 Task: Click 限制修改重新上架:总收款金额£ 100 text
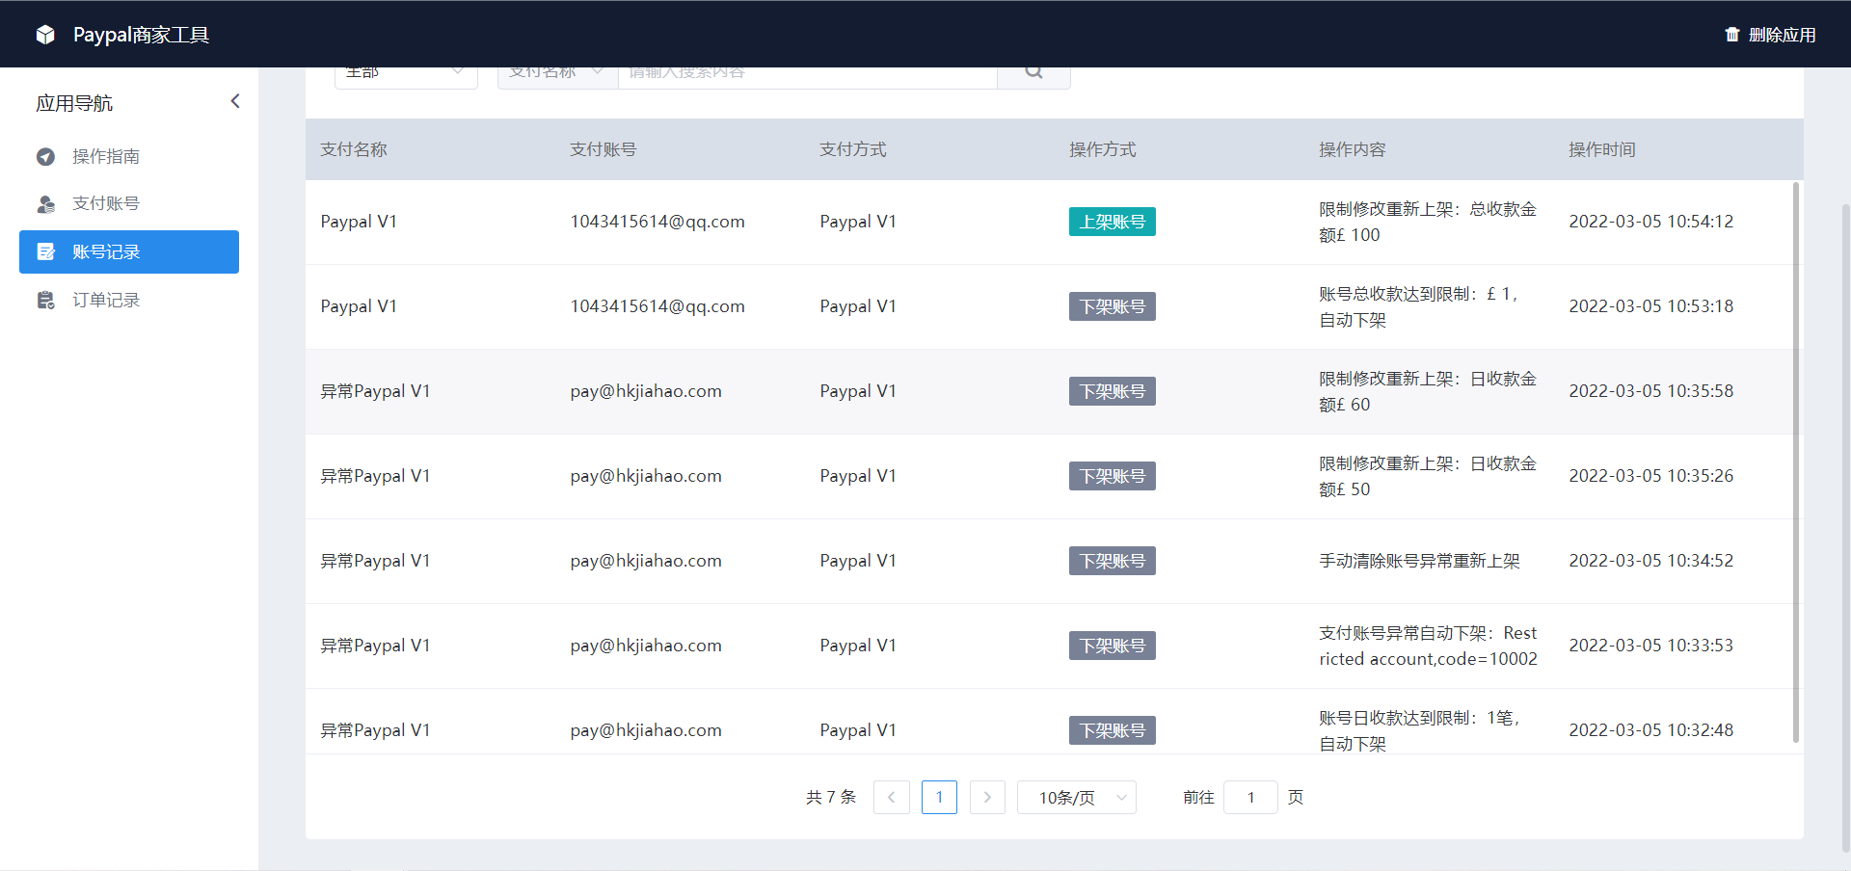1428,222
